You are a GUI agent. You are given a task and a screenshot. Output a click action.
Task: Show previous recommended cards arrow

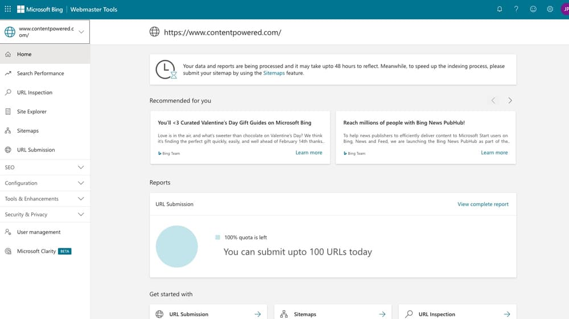click(493, 100)
